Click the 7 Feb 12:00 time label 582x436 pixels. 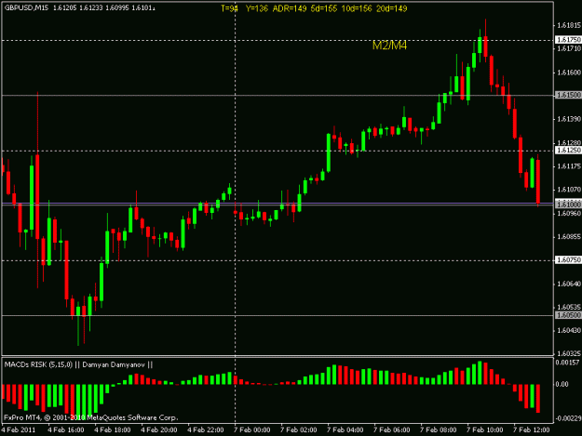[x=531, y=430]
